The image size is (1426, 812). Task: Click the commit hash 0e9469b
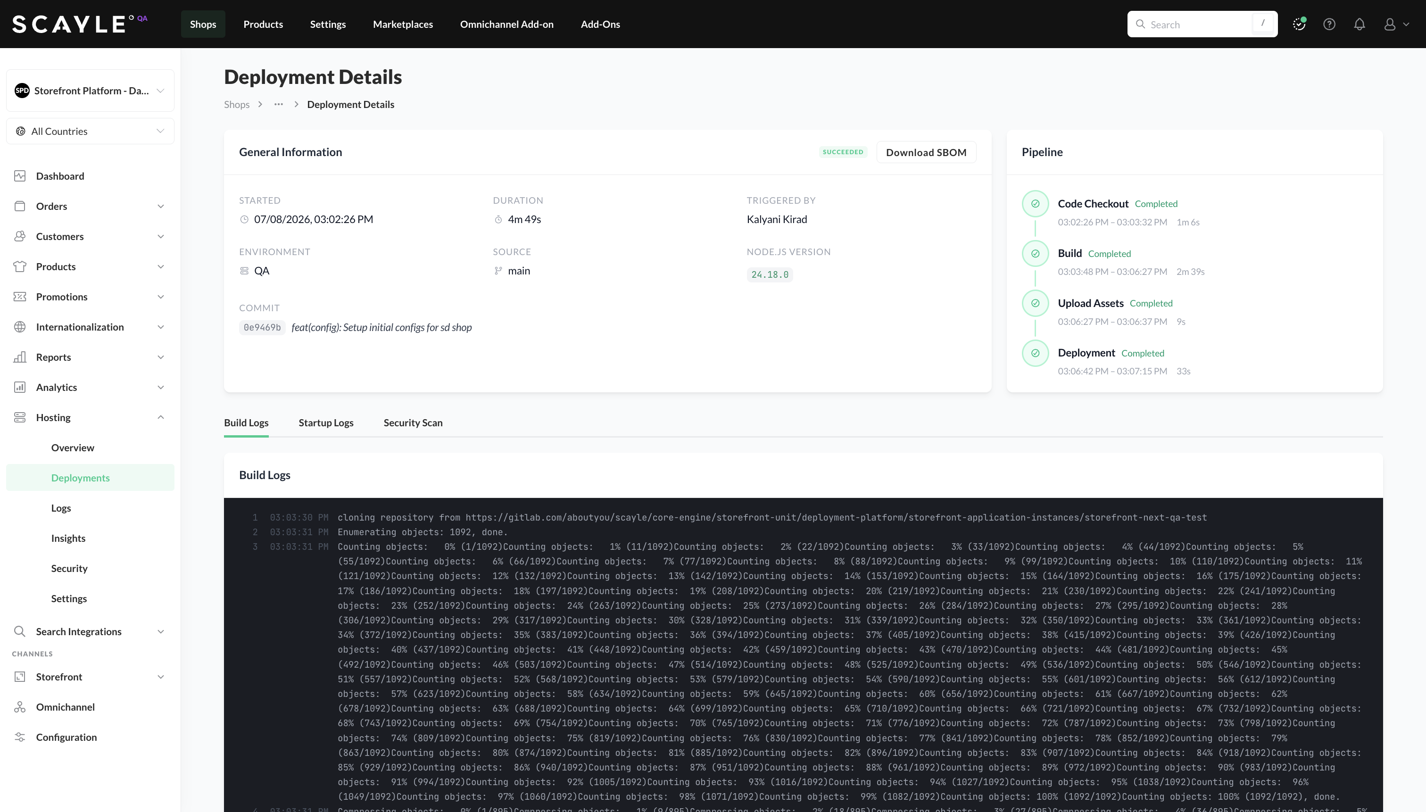point(262,327)
